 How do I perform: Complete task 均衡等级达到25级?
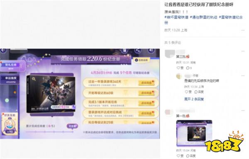(146, 123)
